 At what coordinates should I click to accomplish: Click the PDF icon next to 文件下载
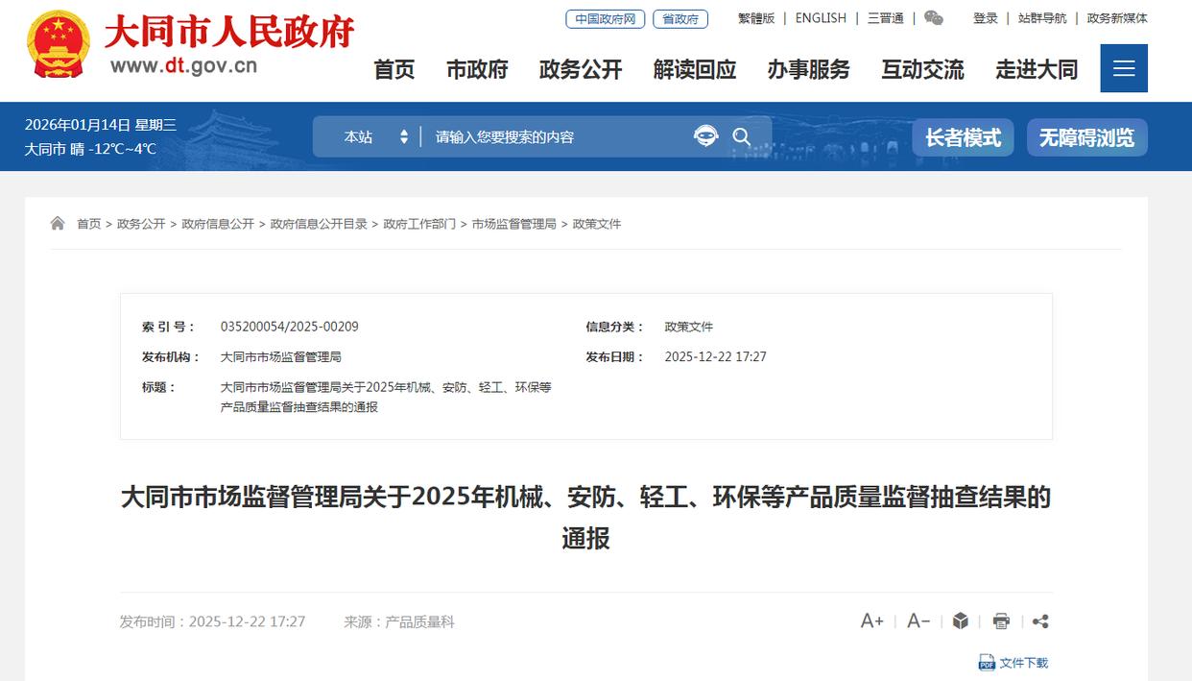[x=987, y=663]
